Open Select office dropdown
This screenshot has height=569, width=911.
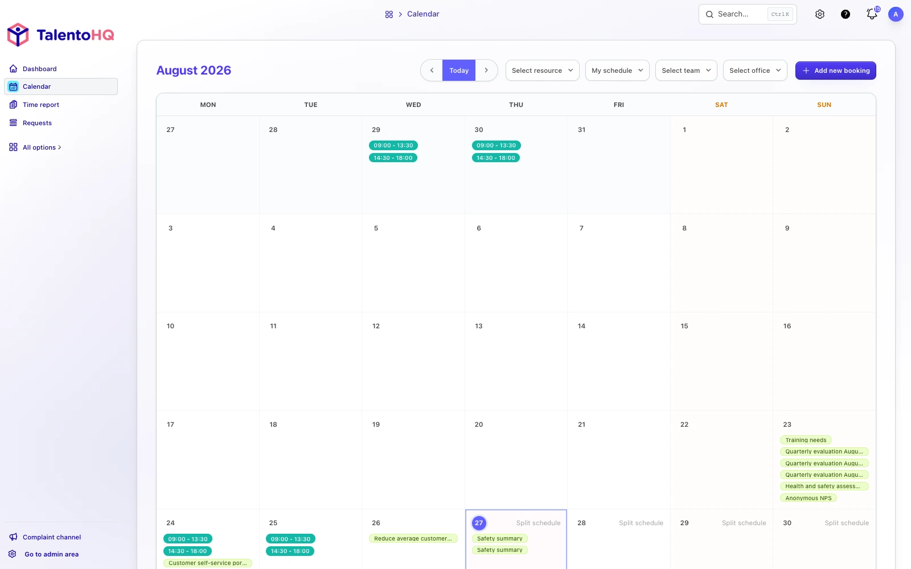(756, 71)
